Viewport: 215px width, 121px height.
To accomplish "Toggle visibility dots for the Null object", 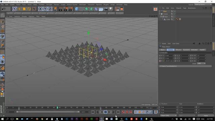I will pos(174,16).
